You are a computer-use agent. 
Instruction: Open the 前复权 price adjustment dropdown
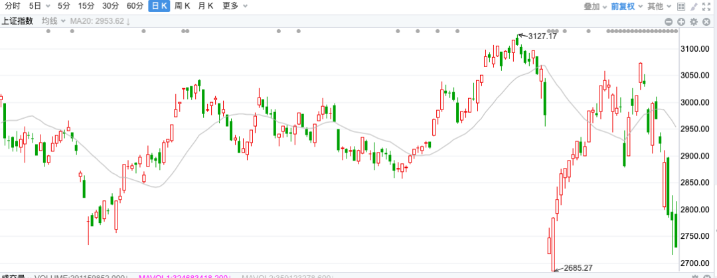tap(627, 7)
